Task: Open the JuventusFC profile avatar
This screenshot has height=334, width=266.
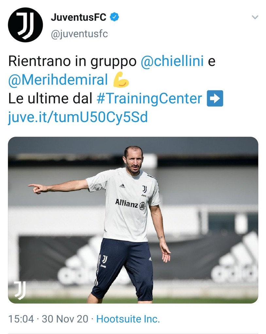Action: [x=25, y=25]
